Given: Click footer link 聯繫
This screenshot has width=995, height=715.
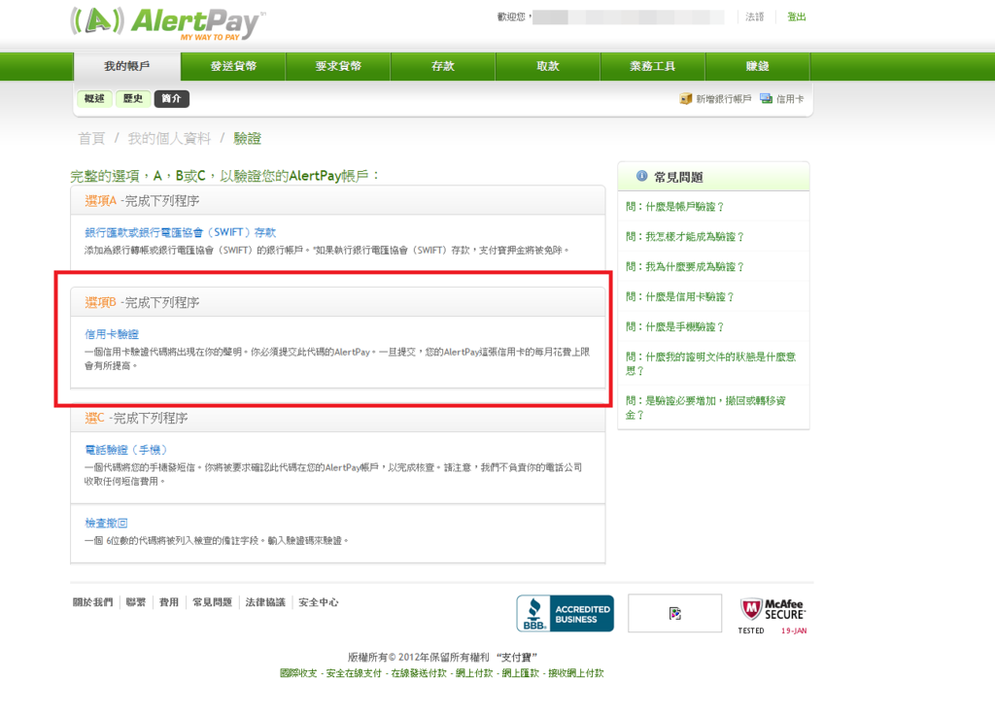Looking at the screenshot, I should [136, 602].
